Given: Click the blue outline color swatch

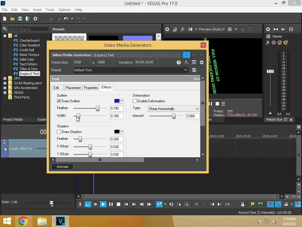Looking at the screenshot, I should coord(117,101).
